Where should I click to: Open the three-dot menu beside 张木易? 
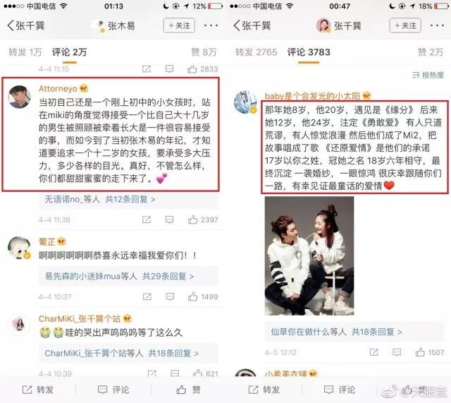[x=211, y=25]
